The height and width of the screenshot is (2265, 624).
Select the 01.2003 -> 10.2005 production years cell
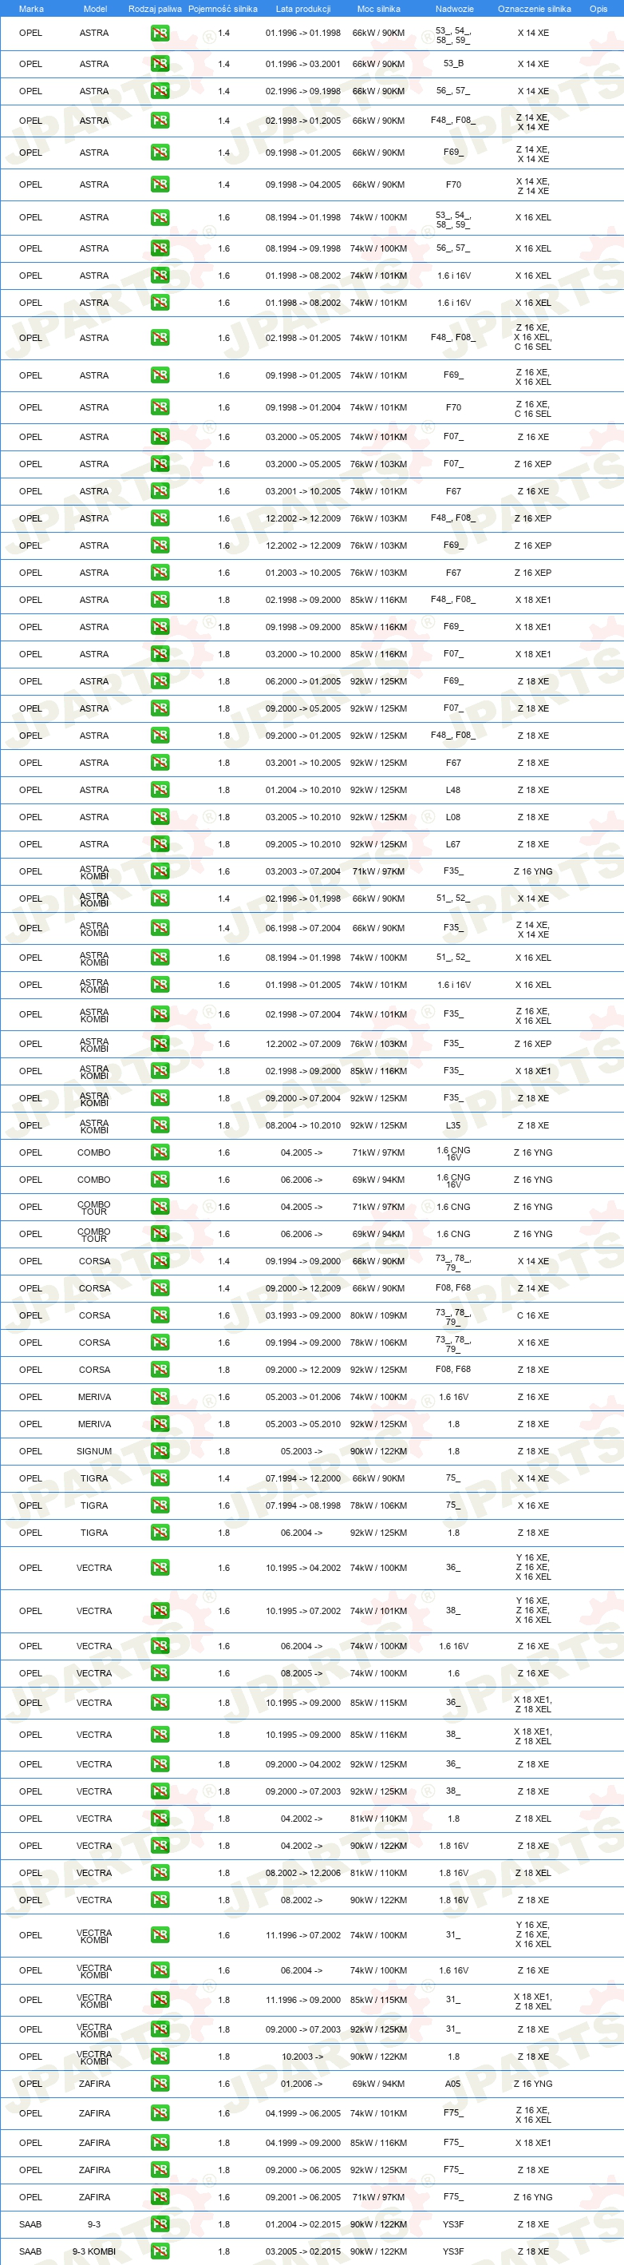(303, 573)
